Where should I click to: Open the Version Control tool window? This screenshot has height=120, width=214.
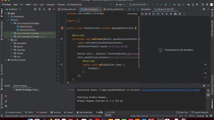click(13, 112)
